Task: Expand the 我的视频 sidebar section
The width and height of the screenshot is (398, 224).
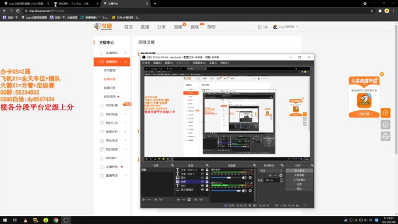Action: coord(126,149)
